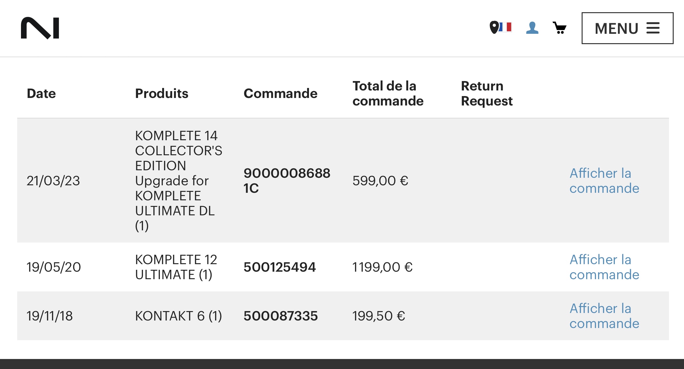Image resolution: width=684 pixels, height=369 pixels.
Task: Click the Native Instruments logo
Action: (40, 28)
